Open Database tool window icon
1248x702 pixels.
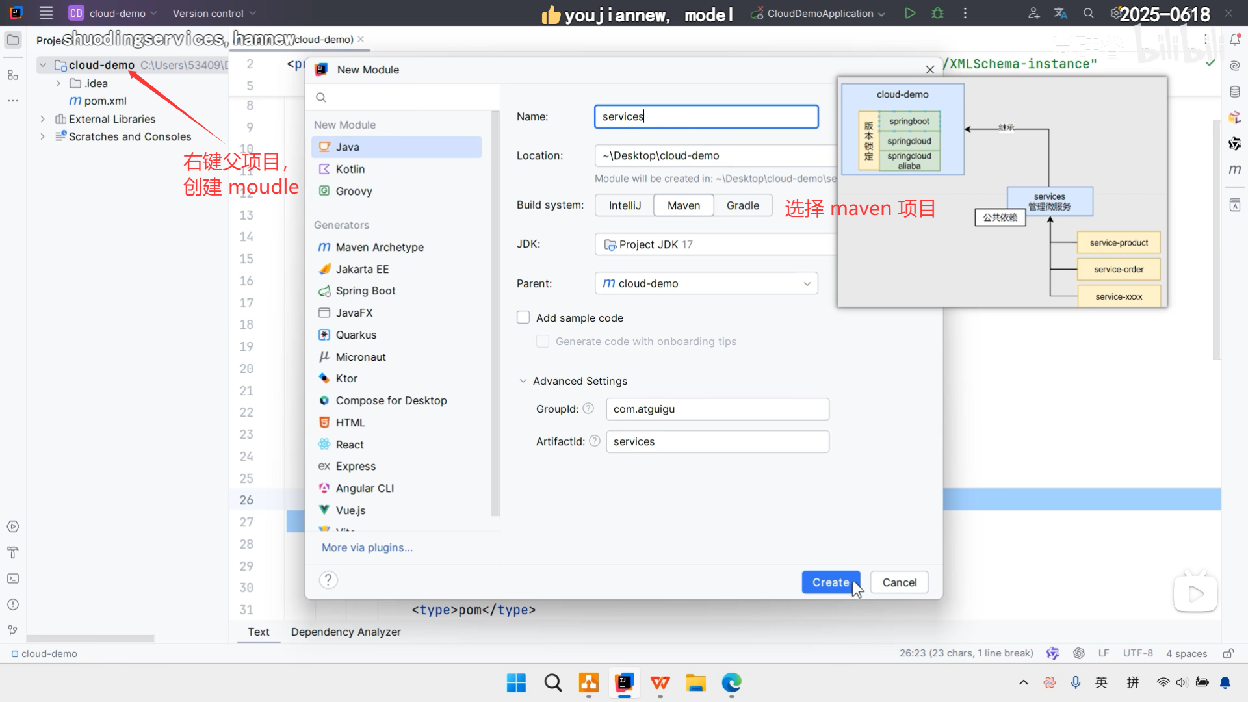[1235, 92]
